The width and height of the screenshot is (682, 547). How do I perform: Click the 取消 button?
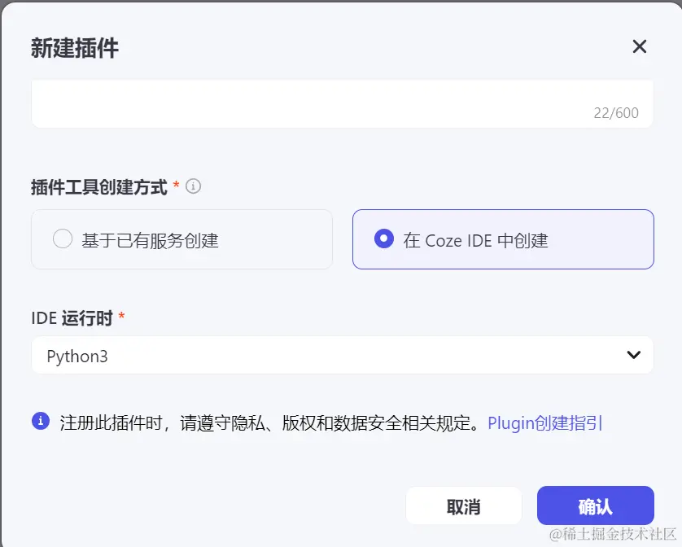click(x=464, y=506)
